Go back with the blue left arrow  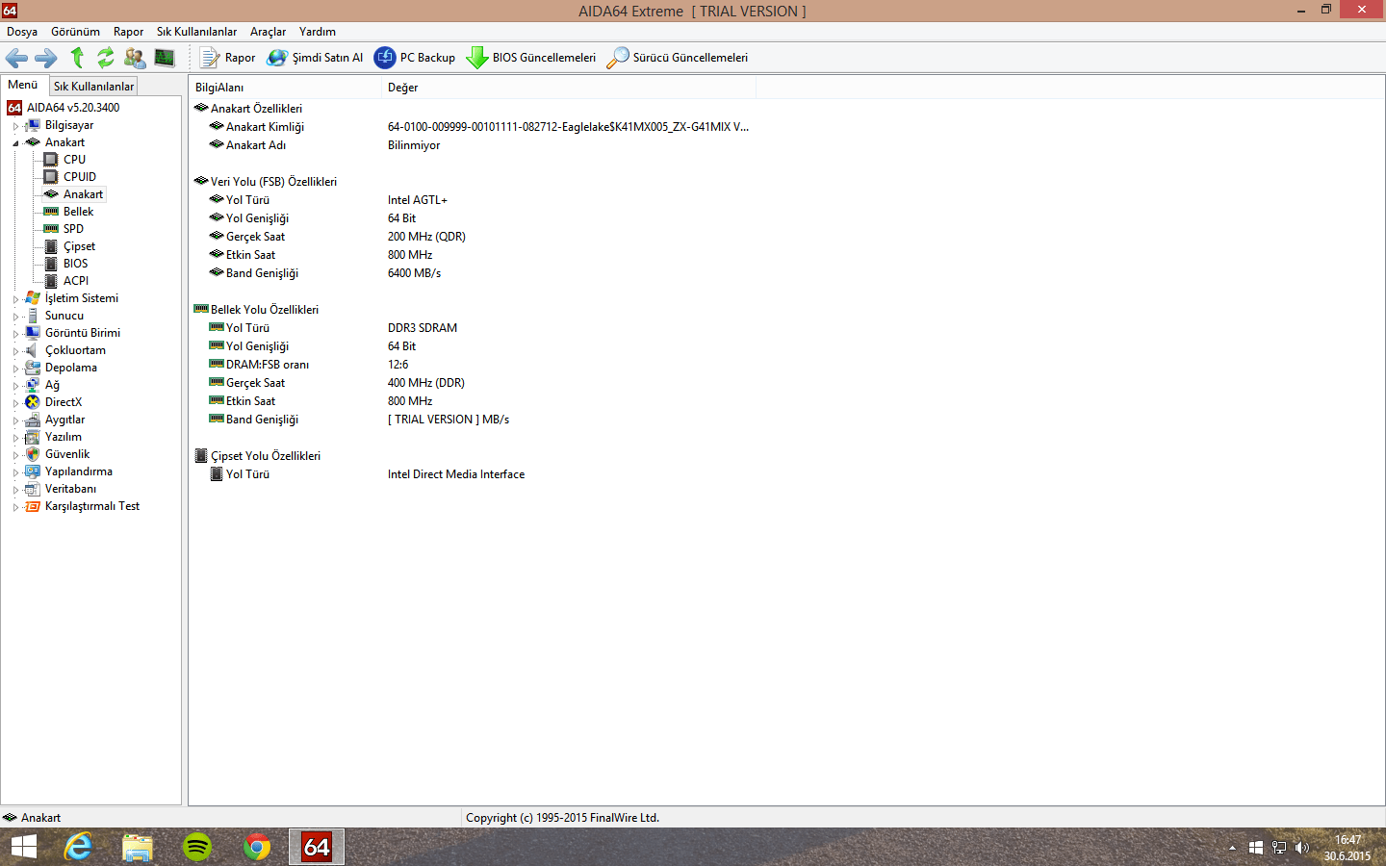click(16, 58)
